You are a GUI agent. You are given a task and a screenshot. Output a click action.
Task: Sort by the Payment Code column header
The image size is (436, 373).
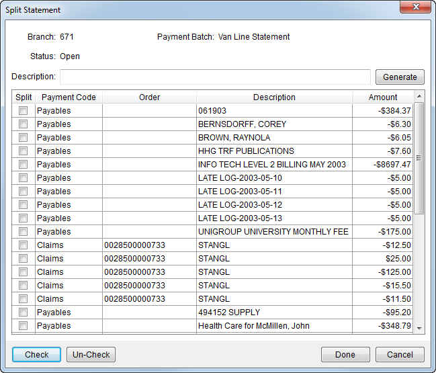[x=69, y=97]
